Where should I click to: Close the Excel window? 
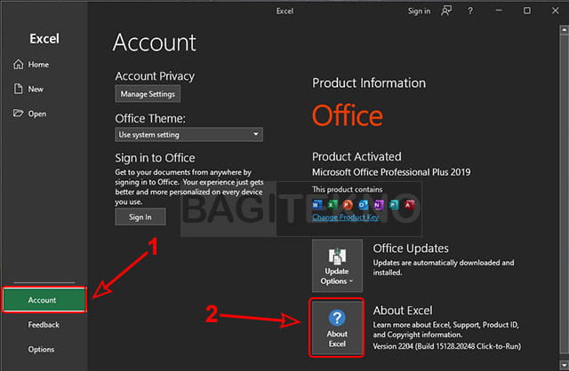(555, 11)
